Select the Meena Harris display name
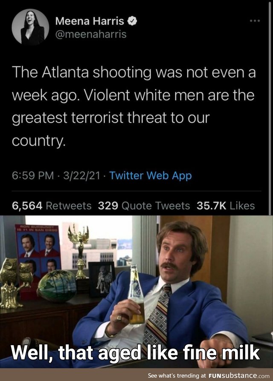The image size is (273, 381). [90, 21]
